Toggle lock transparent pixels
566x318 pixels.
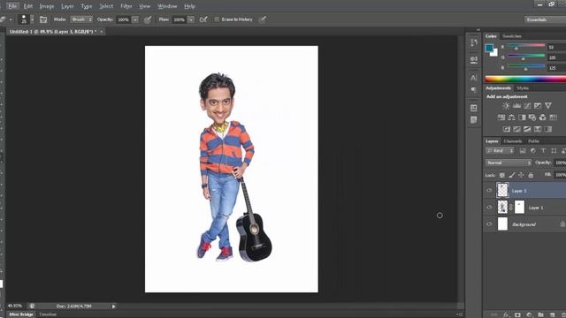501,175
